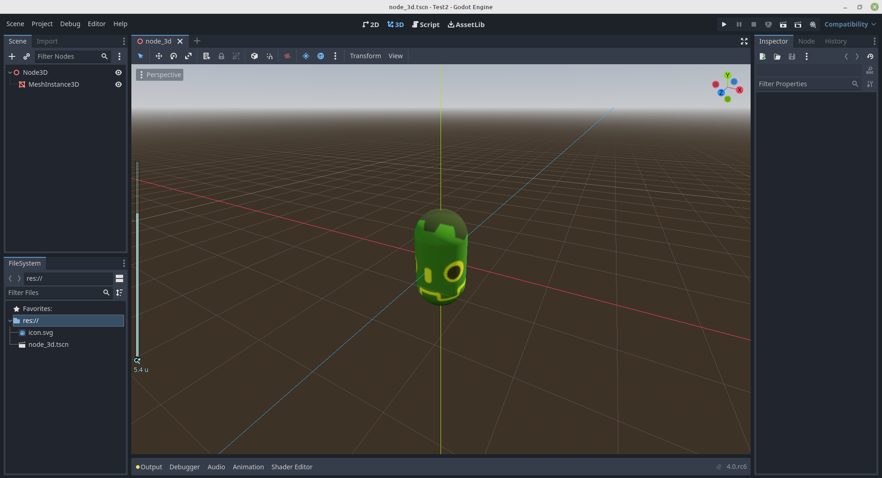Toggle distraction-free mode with the expand icon
This screenshot has height=478, width=882.
(x=744, y=41)
